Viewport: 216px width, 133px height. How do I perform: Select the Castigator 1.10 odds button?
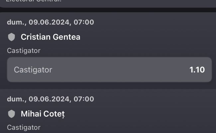point(109,69)
